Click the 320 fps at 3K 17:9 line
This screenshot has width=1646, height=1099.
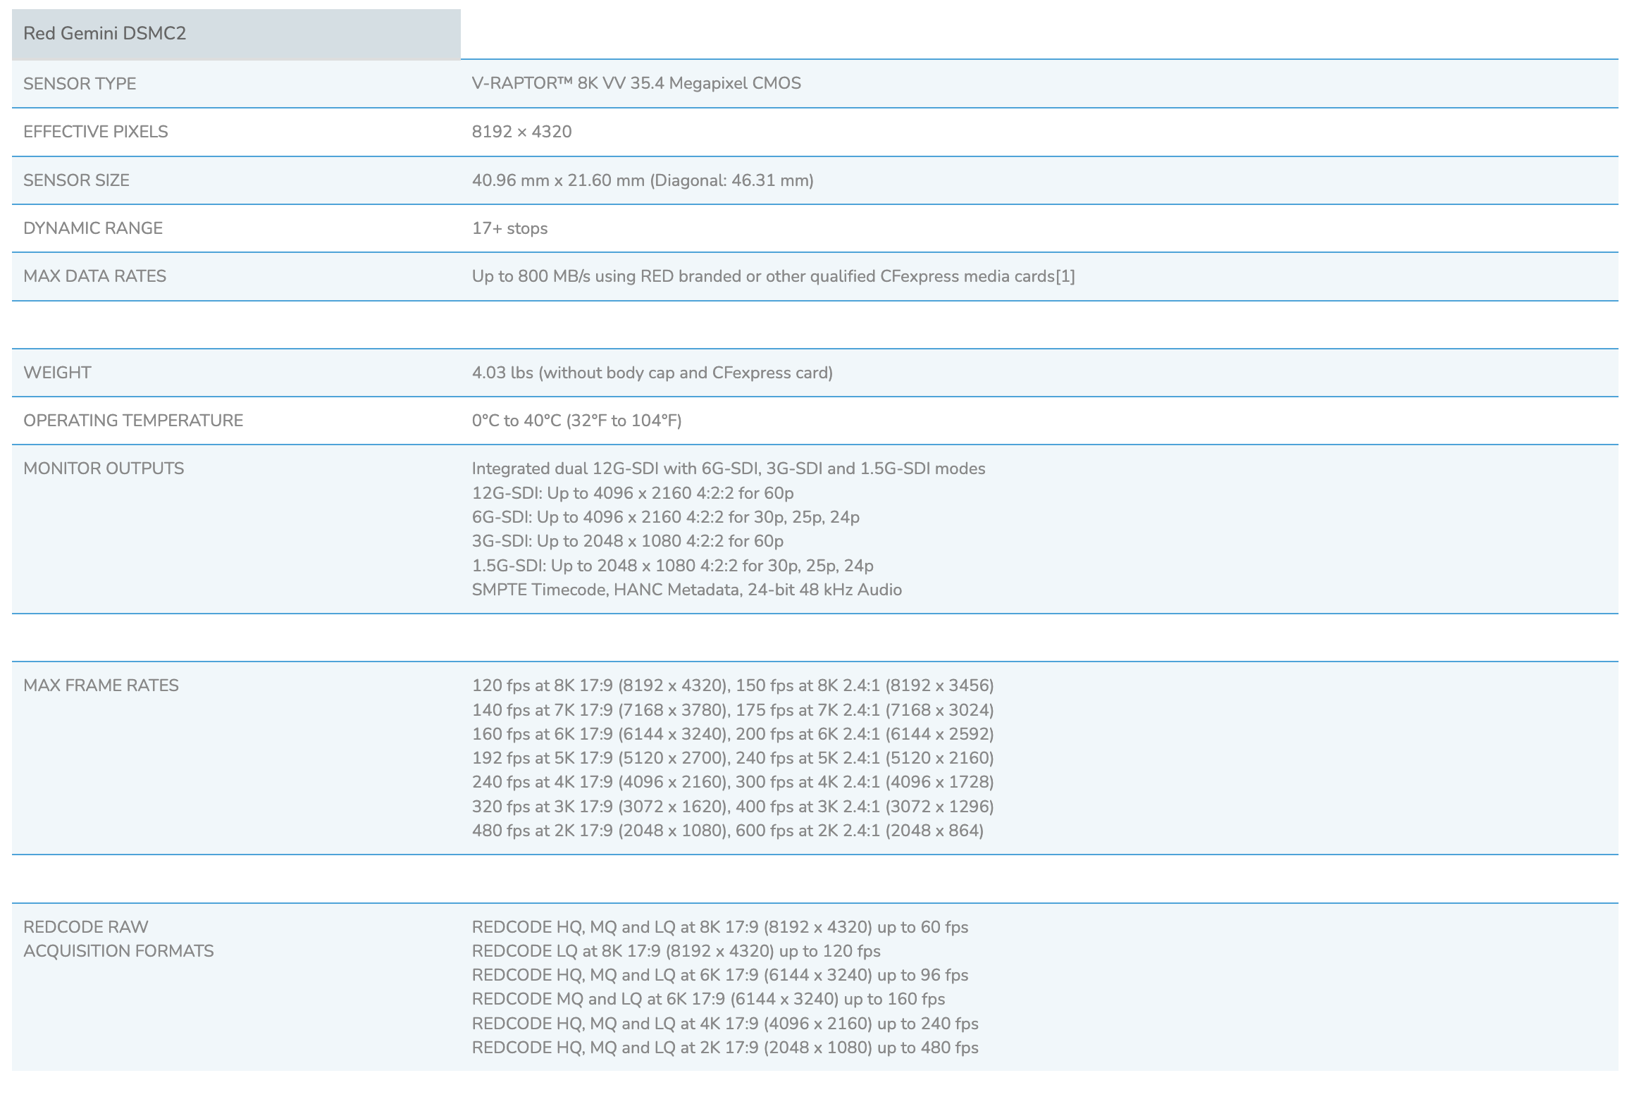click(733, 807)
